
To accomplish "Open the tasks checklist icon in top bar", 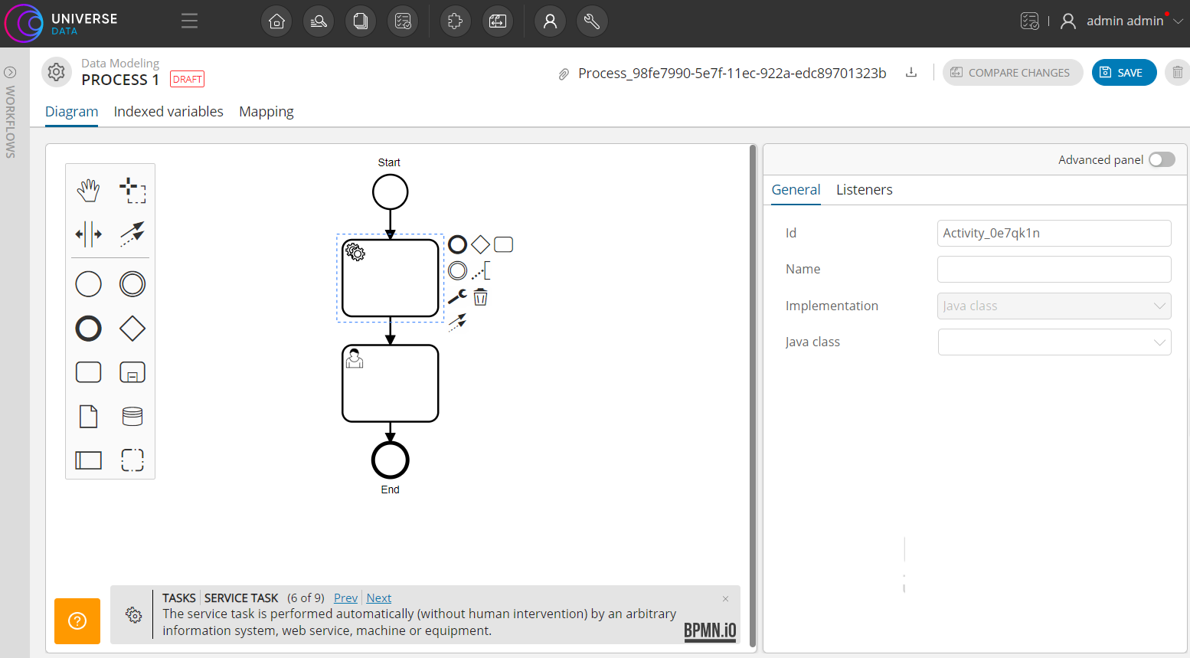I will [x=403, y=21].
